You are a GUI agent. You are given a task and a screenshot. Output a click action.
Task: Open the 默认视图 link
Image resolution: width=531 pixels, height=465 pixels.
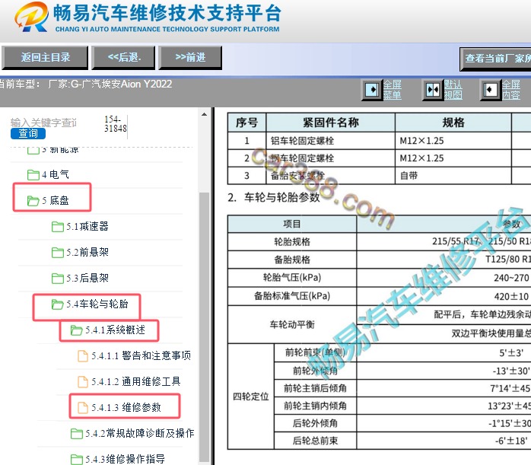453,90
